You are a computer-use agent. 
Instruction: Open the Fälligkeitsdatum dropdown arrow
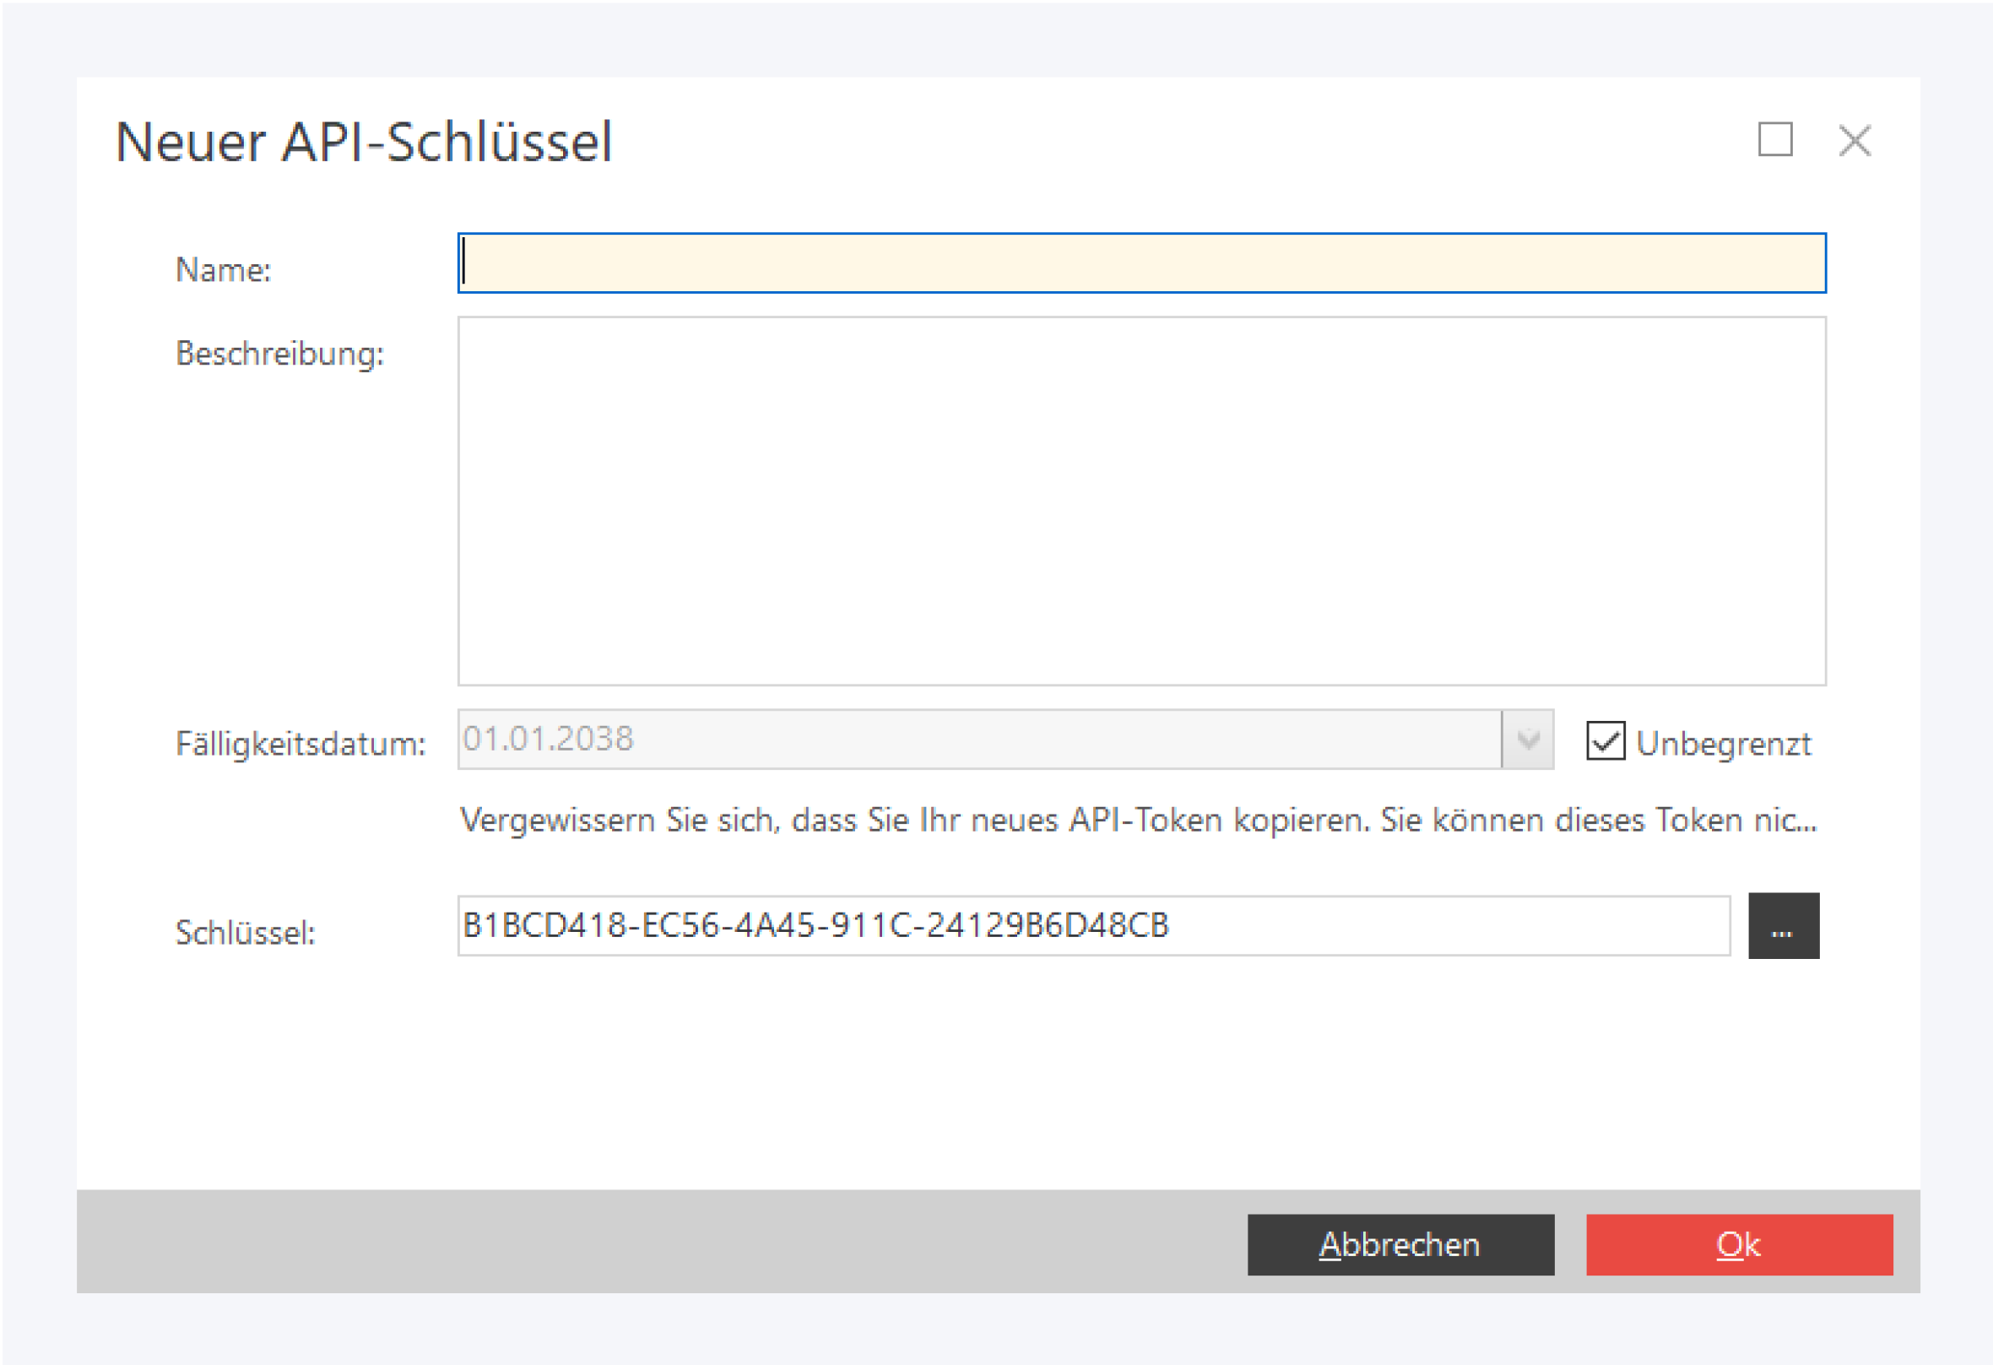tap(1527, 739)
